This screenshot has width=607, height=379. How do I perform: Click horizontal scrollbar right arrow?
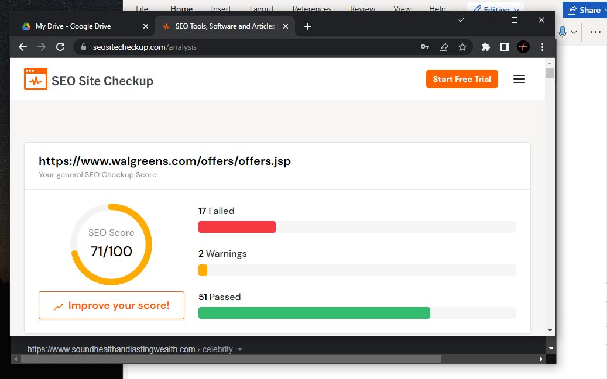[x=541, y=359]
